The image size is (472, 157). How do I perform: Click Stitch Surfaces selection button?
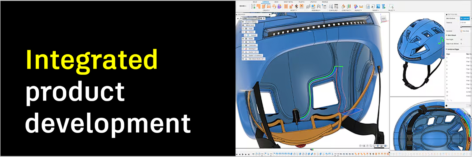tap(465, 19)
